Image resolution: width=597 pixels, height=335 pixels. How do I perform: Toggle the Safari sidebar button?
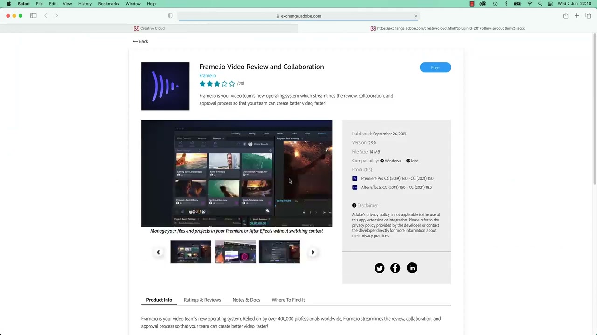tap(34, 16)
